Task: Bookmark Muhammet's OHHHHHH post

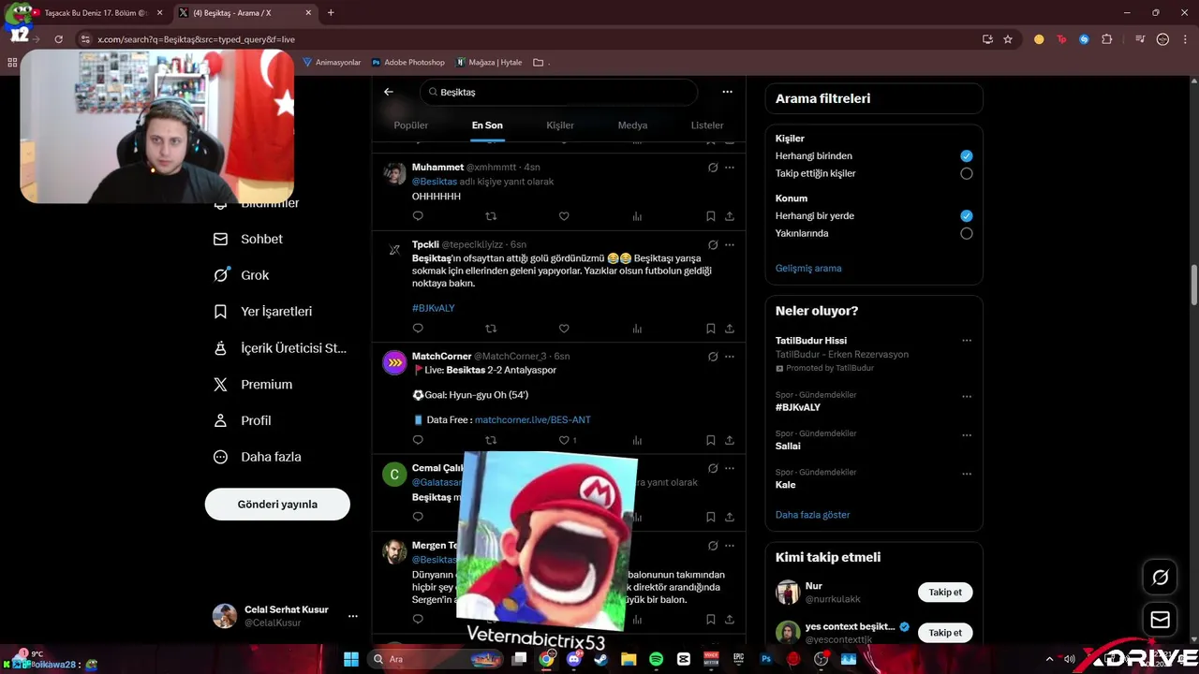Action: (711, 216)
